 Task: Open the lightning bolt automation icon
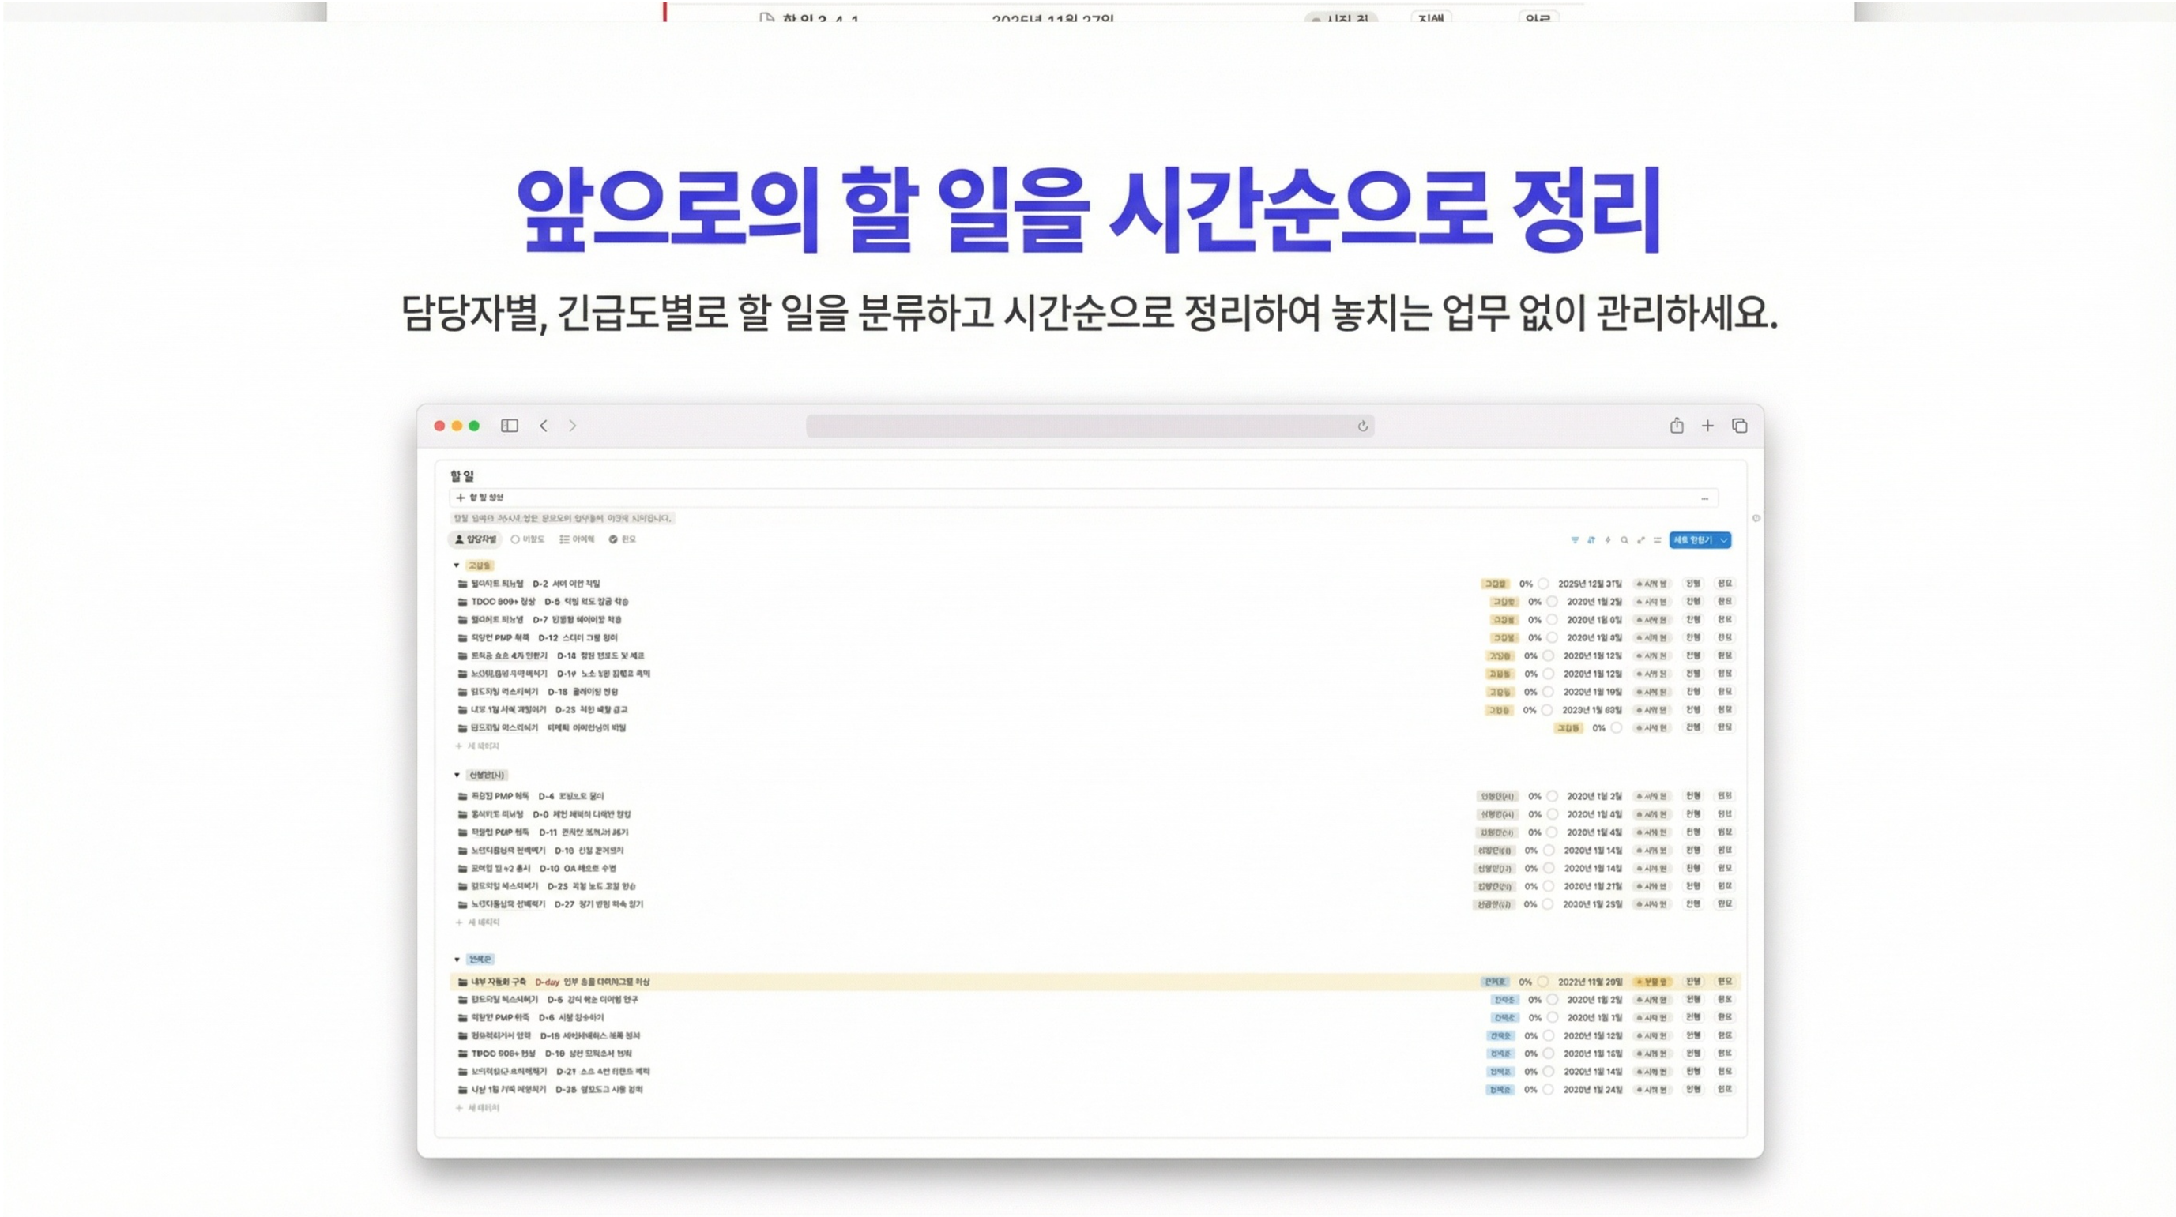click(1609, 539)
